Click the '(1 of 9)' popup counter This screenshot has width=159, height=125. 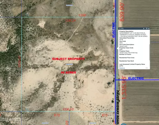tap(121, 28)
